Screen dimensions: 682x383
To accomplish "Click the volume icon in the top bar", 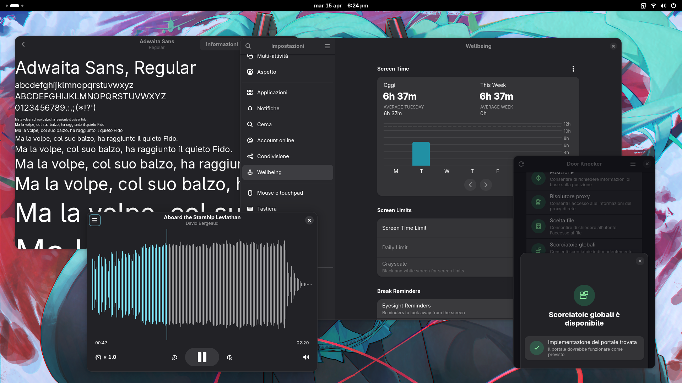I will tap(663, 6).
